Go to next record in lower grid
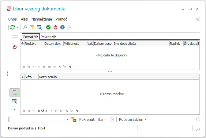 click(51, 111)
